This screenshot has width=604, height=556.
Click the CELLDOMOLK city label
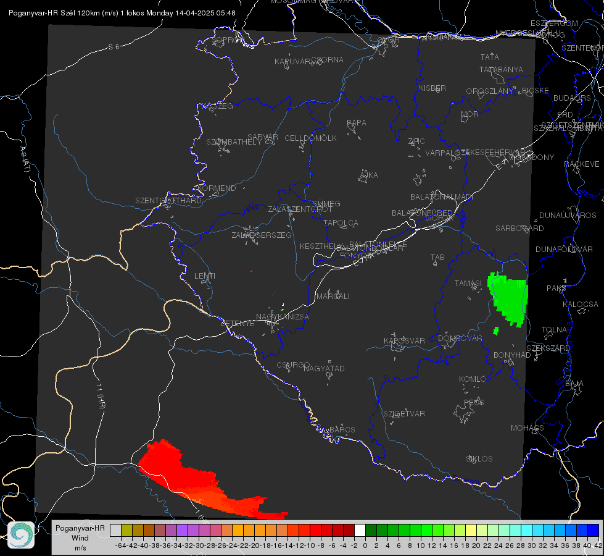311,138
